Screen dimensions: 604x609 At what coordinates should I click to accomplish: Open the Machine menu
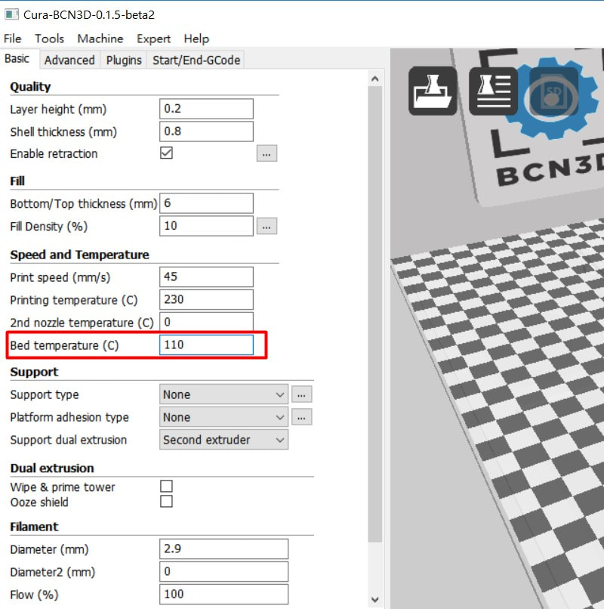point(100,39)
